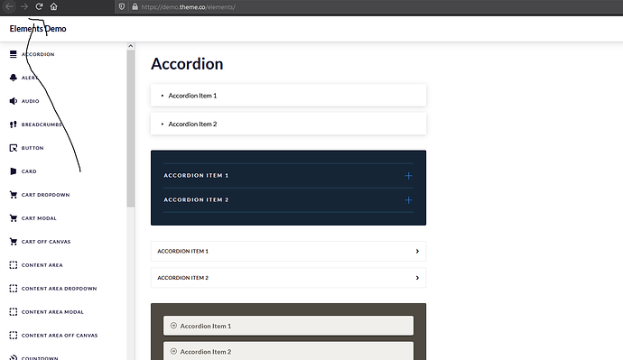Expand outlined ACCORDION ITEM 1 row
This screenshot has height=360, width=623.
coord(288,251)
